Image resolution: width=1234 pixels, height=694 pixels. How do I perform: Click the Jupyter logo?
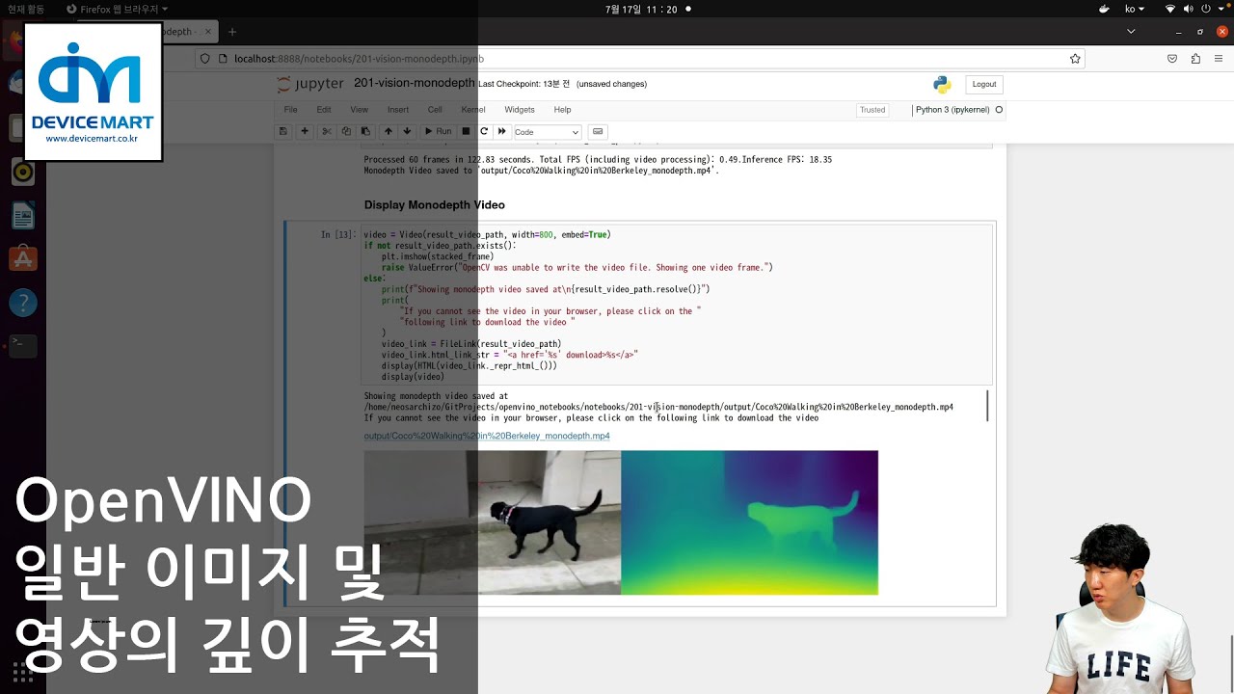[x=309, y=84]
